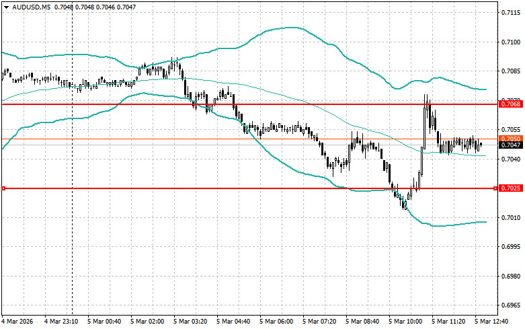This screenshot has width=525, height=329.
Task: Click the 0.7100 price scale value
Action: click(511, 42)
